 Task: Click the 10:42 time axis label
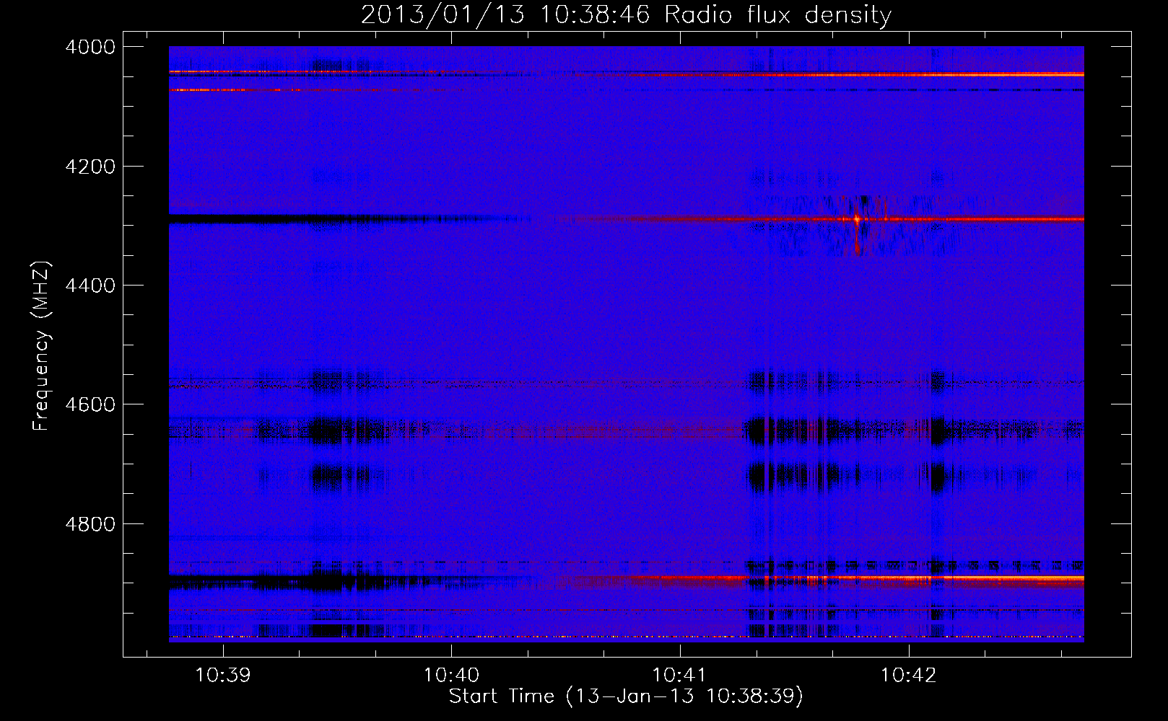point(908,675)
